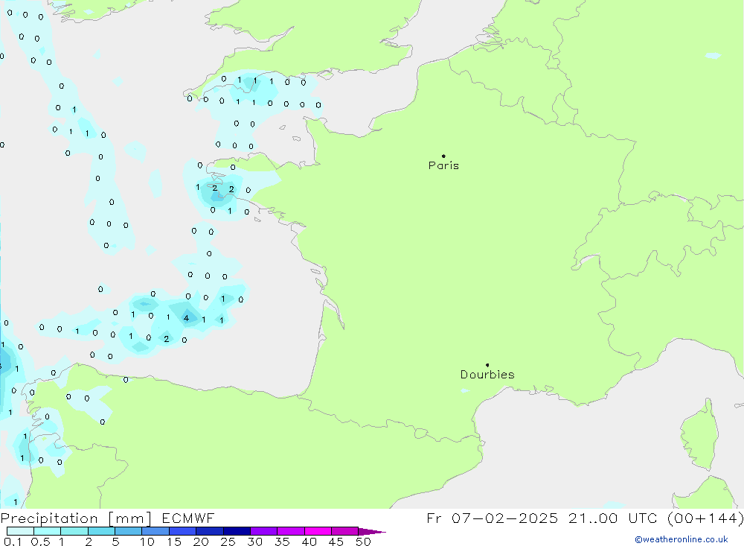744x546 pixels.
Task: Click the legend value 10
Action: tap(147, 542)
